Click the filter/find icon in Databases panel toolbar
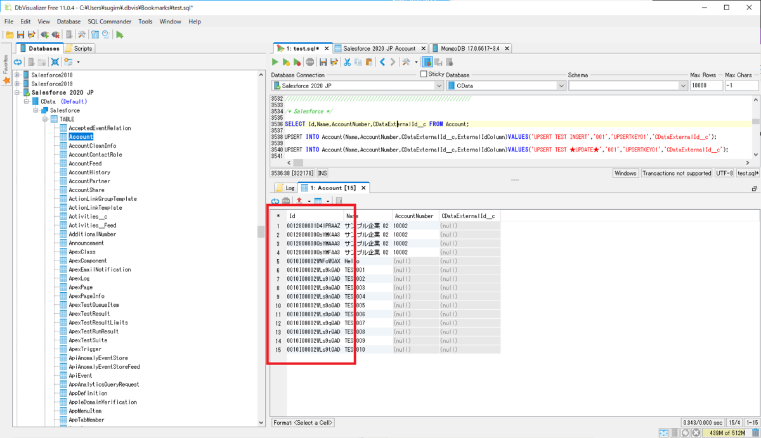The width and height of the screenshot is (761, 438). (68, 62)
